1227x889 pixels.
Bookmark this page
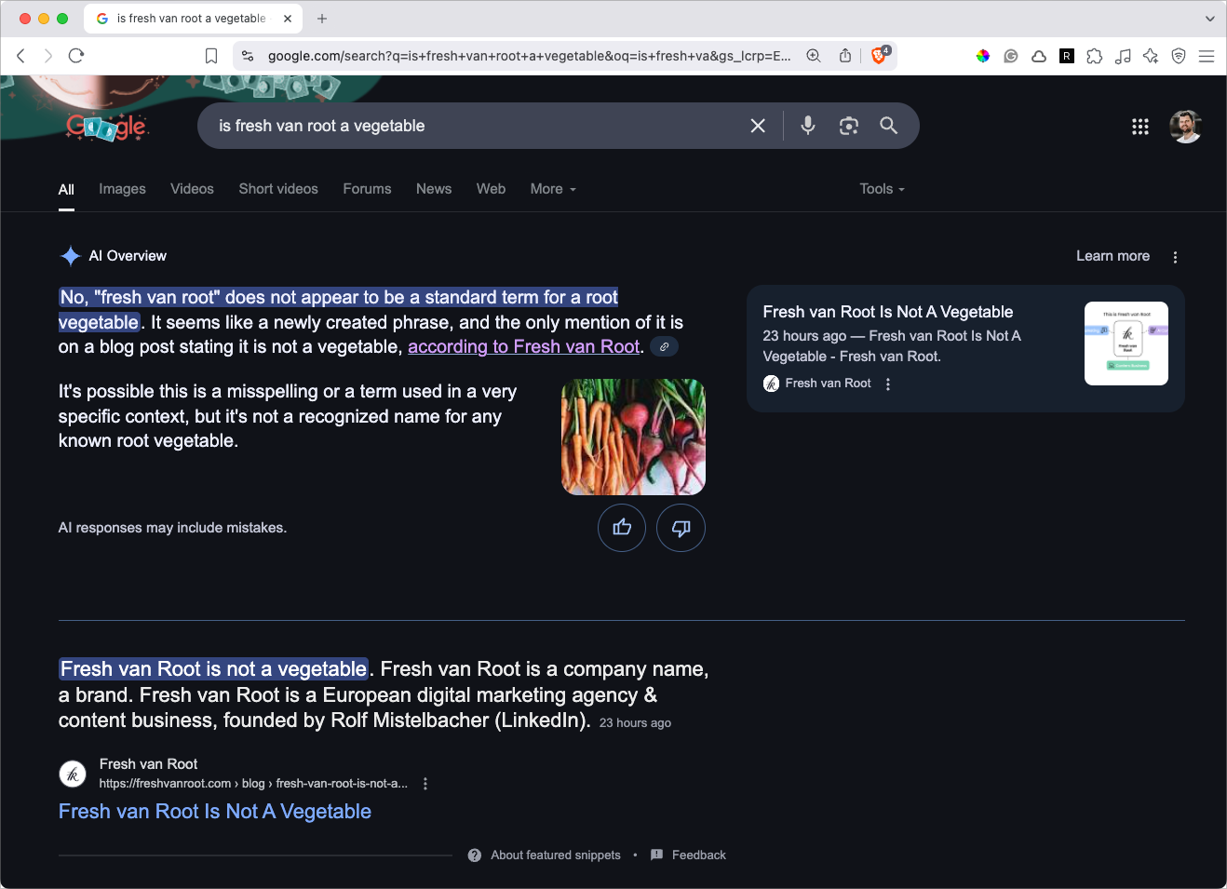point(211,56)
